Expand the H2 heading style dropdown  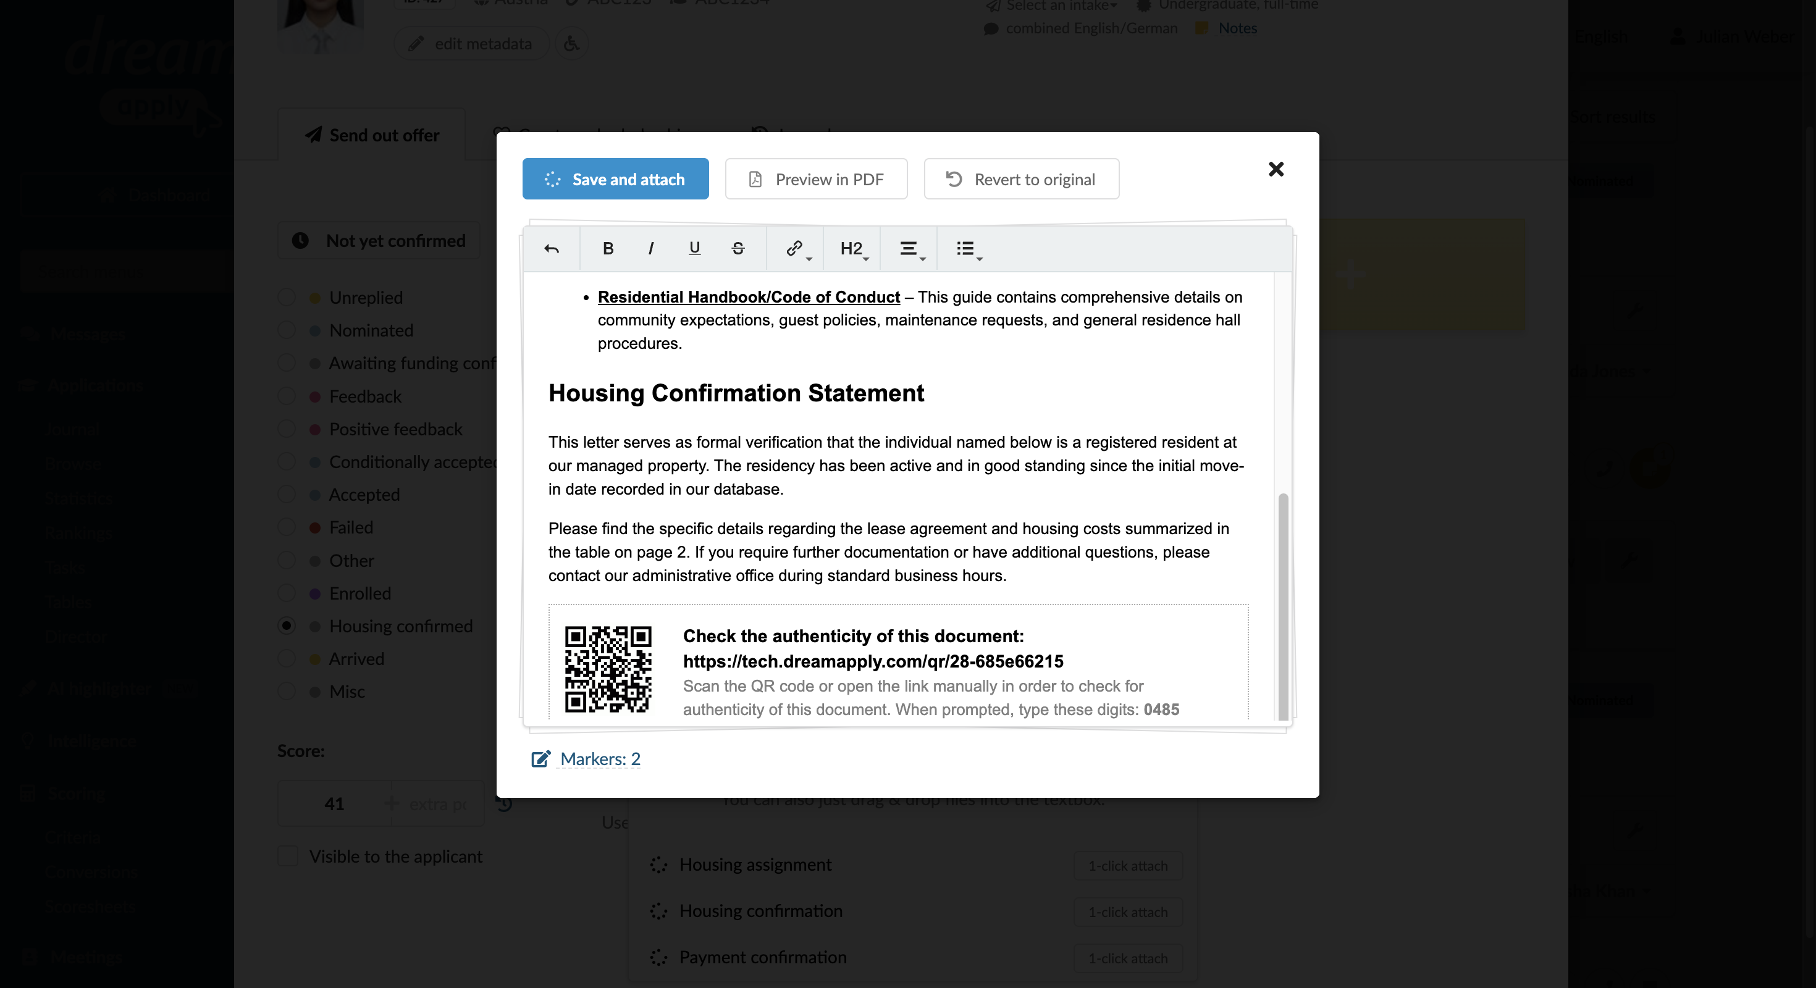pyautogui.click(x=854, y=249)
